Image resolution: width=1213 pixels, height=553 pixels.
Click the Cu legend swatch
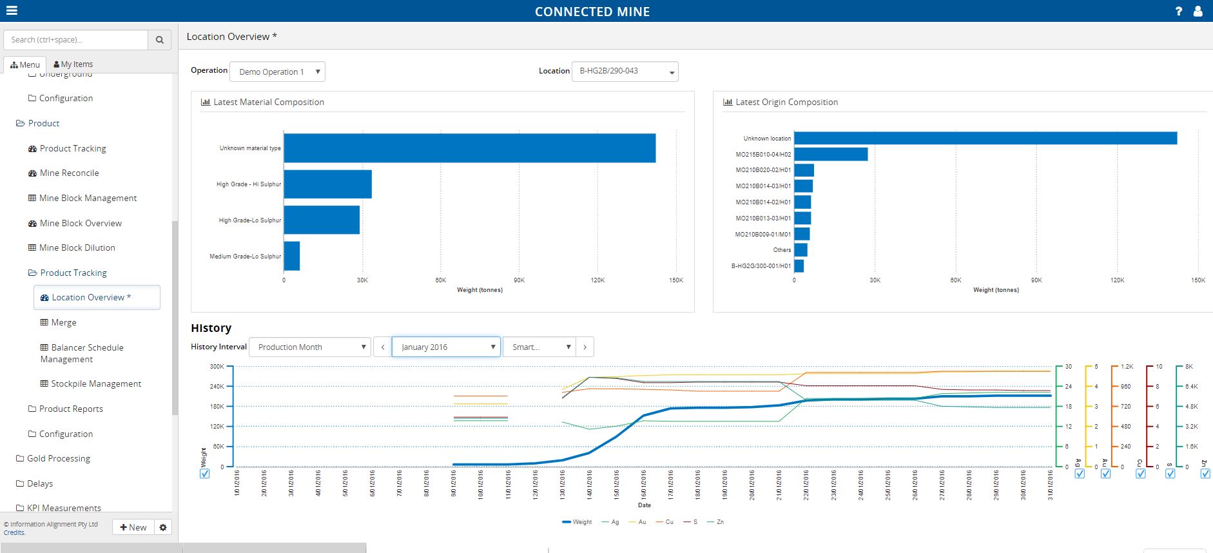click(659, 522)
